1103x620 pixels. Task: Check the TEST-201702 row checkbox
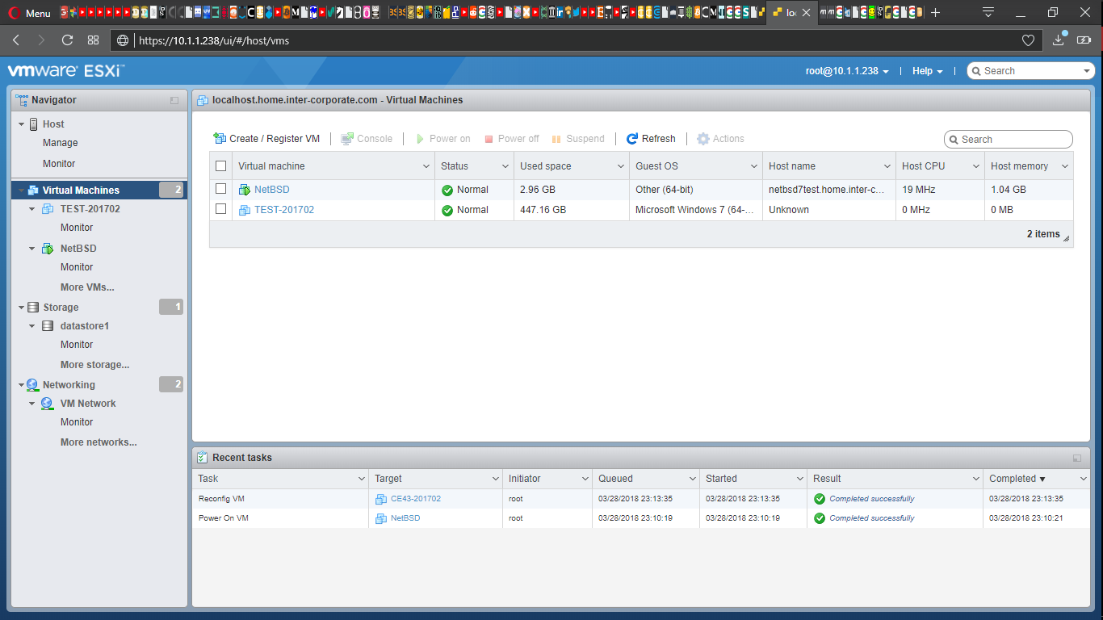coord(221,209)
